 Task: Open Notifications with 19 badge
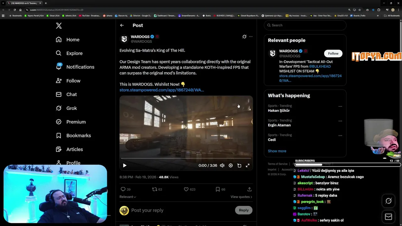point(75,67)
